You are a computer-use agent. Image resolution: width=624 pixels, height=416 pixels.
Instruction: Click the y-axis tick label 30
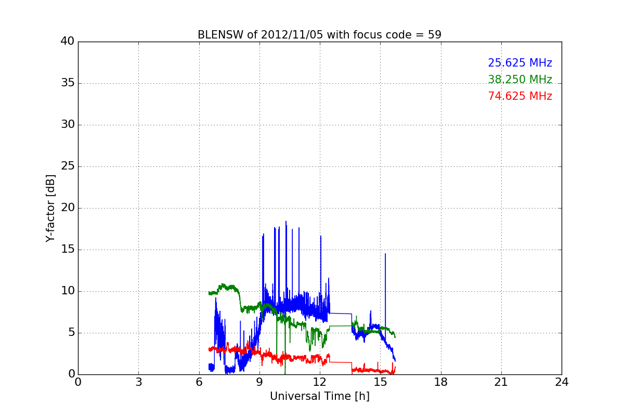tap(68, 125)
